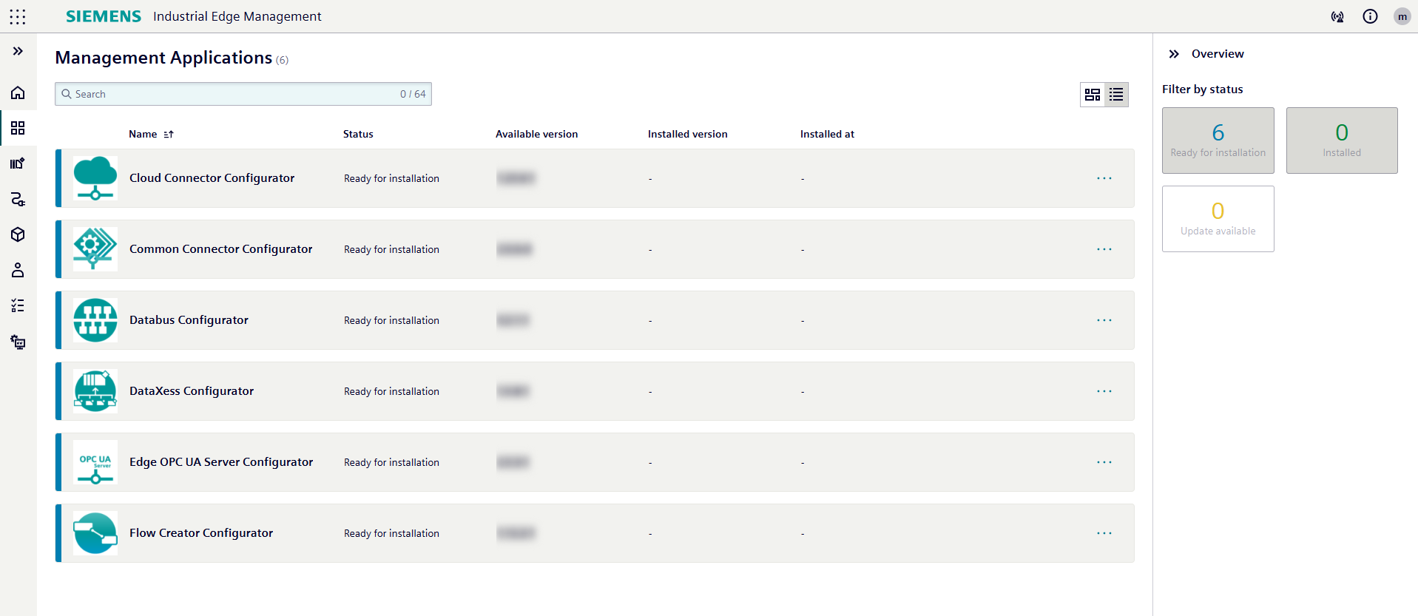
Task: Switch to list view
Action: click(x=1116, y=95)
